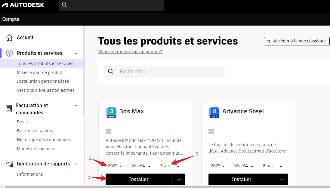Click the Accueil home icon

pyautogui.click(x=9, y=38)
